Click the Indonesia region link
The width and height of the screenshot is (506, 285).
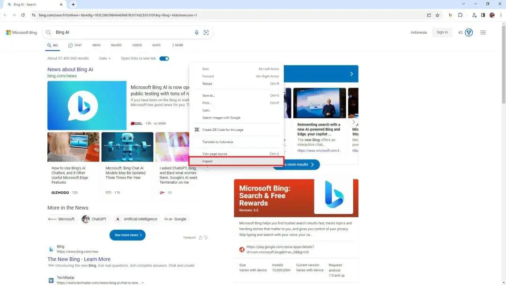coord(418,32)
